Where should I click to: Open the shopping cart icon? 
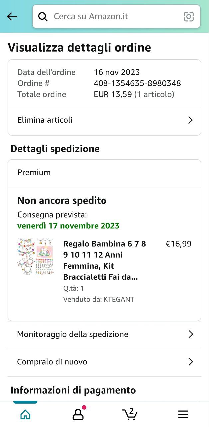[130, 414]
